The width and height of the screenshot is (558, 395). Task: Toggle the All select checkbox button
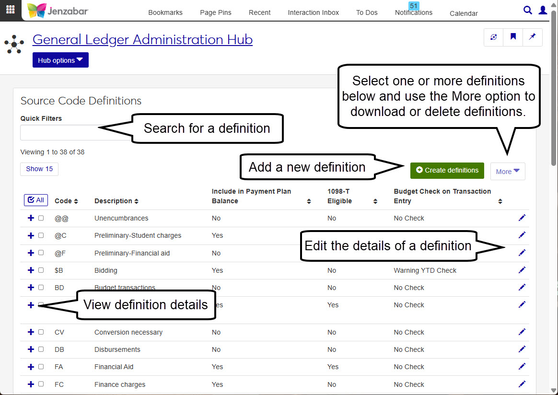point(36,200)
